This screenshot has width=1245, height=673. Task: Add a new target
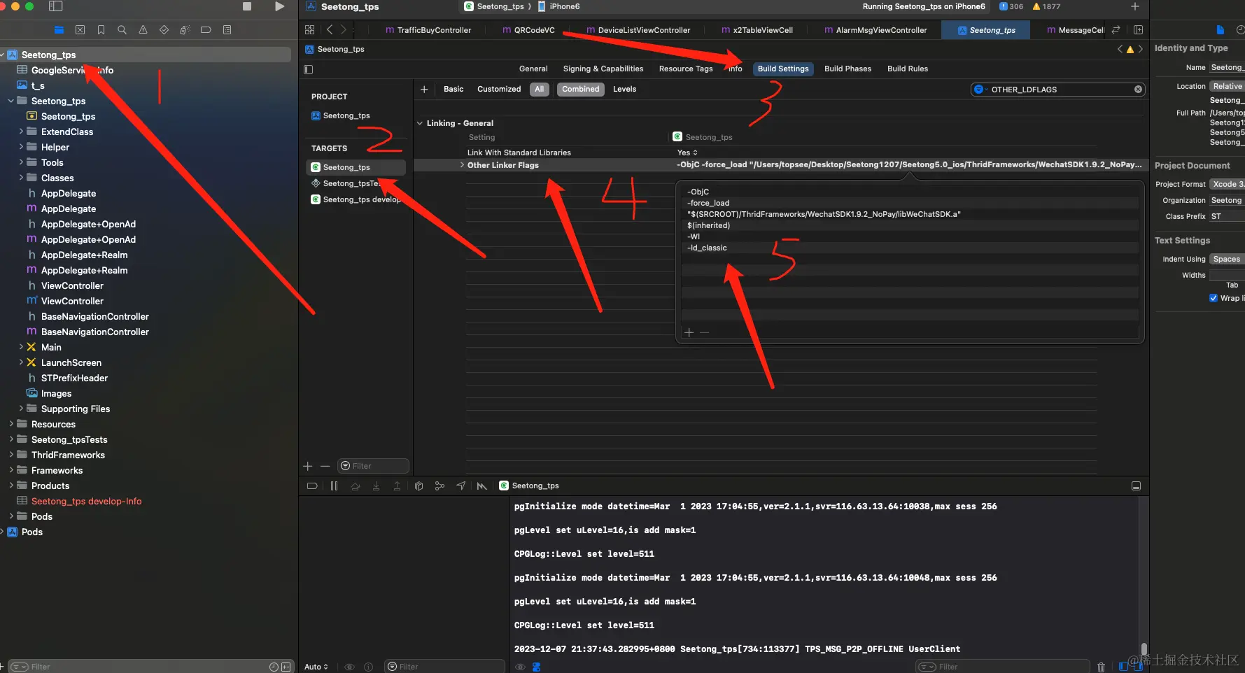pyautogui.click(x=308, y=467)
